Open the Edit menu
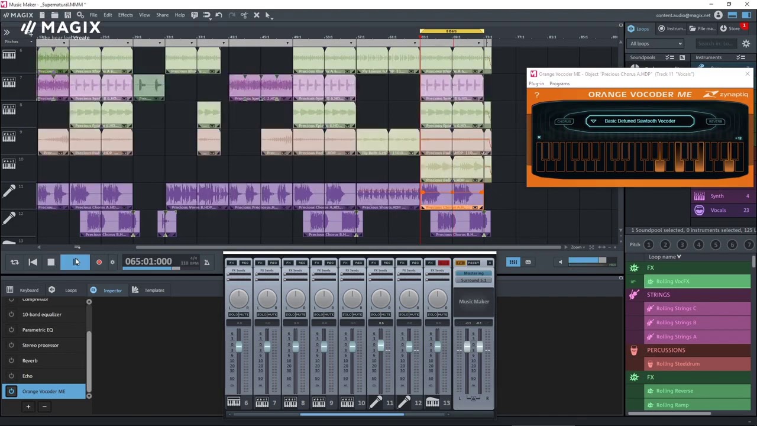Screen dimensions: 757x426 pyautogui.click(x=108, y=15)
